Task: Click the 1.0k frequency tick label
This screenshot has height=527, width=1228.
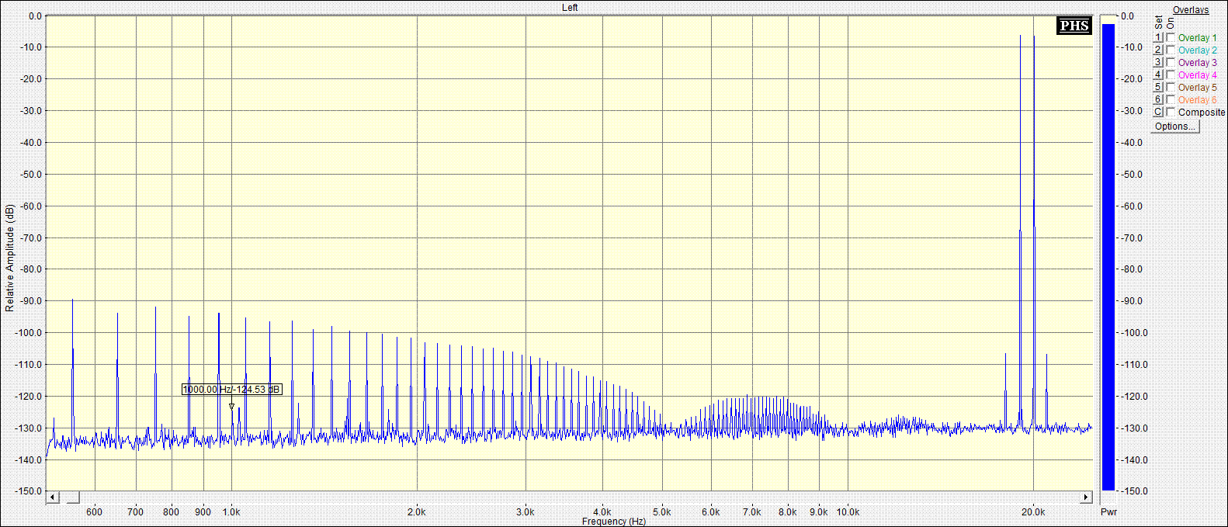Action: click(231, 511)
